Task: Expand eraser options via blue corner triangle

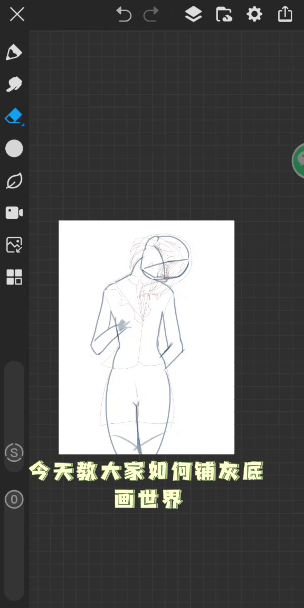Action: point(23,125)
